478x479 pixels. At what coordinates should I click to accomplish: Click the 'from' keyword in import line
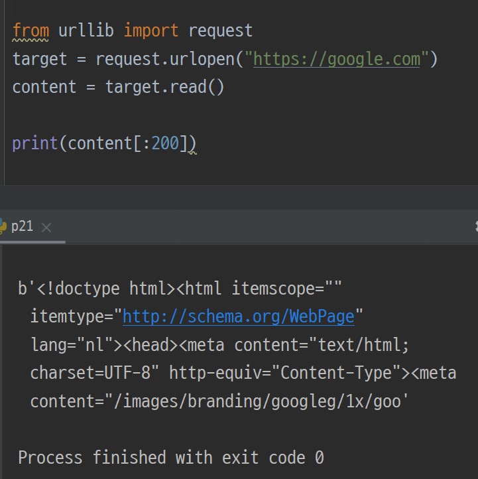pyautogui.click(x=30, y=31)
